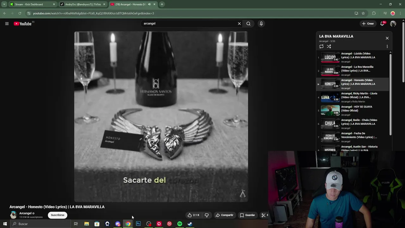Open Steam from taskbar

pyautogui.click(x=190, y=224)
